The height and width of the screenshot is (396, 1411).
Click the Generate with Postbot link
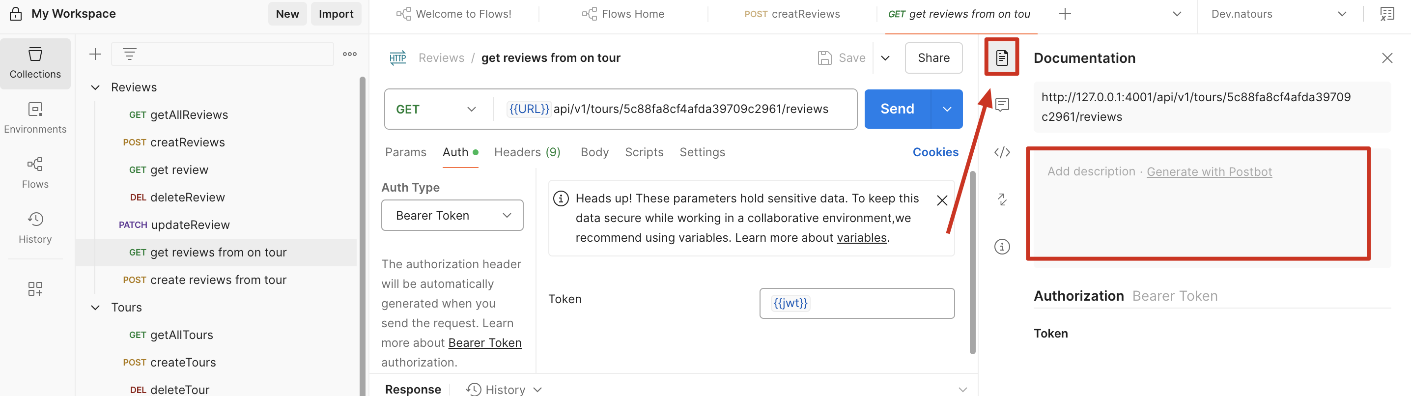point(1208,172)
